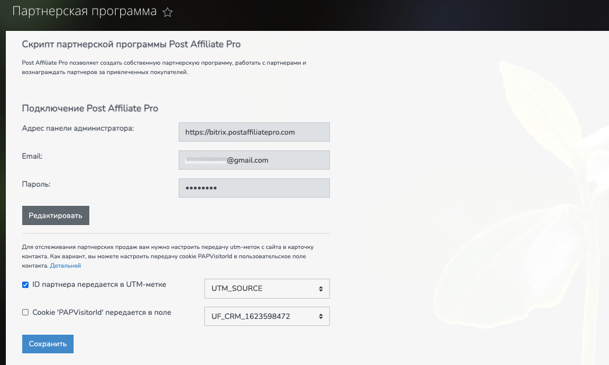Click the 'Скрипт партнерской программы Post Affiliate Pro' heading

pos(131,44)
